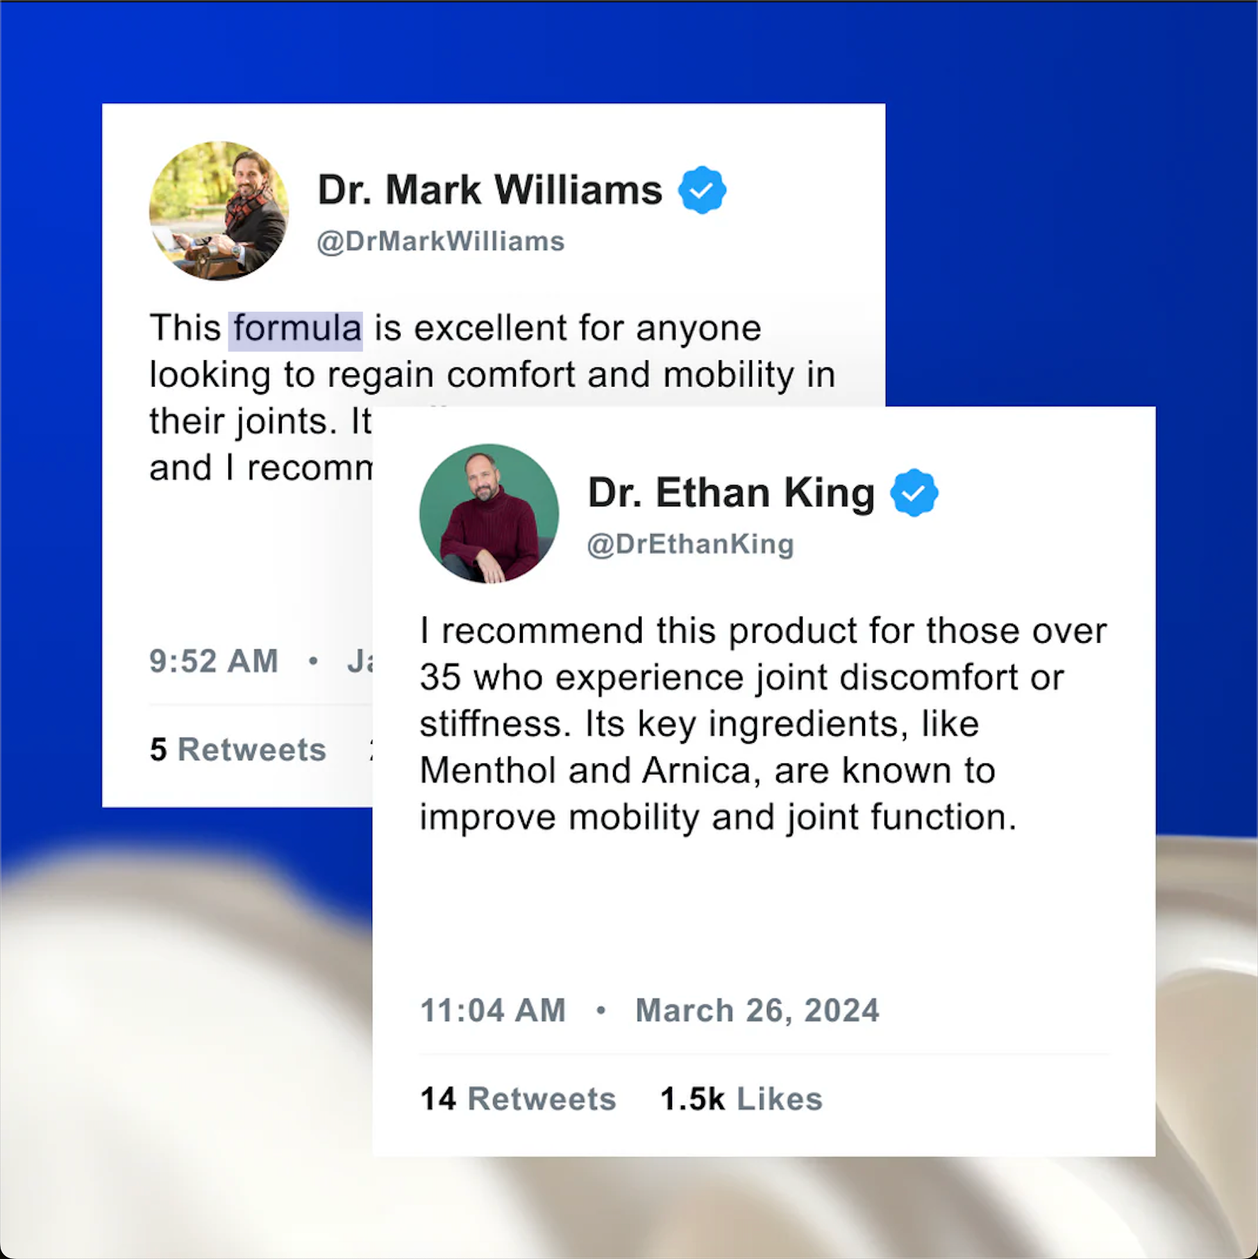View the 14 Retweets count
The image size is (1258, 1259).
click(518, 1099)
